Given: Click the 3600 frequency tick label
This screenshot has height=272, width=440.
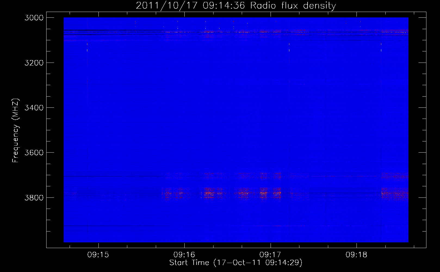Looking at the screenshot, I should click(x=34, y=153).
